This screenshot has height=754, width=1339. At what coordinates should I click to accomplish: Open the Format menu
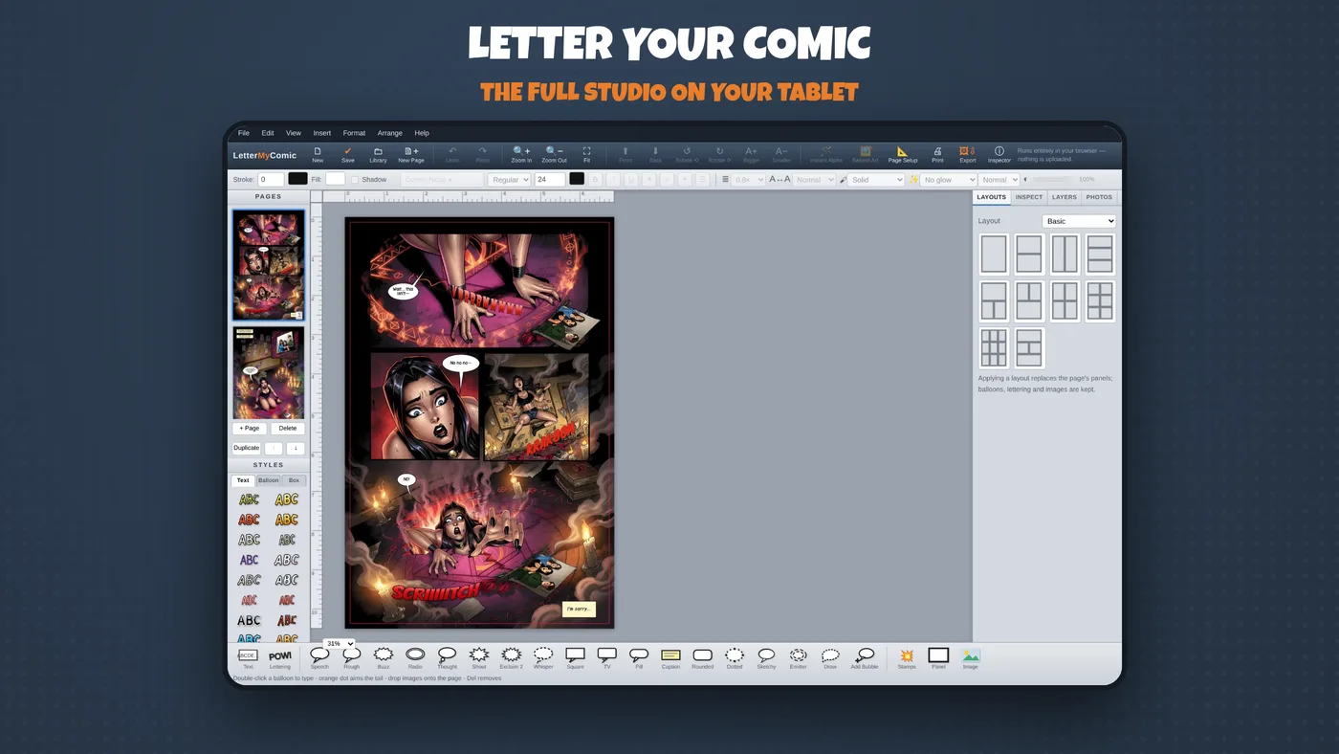(354, 133)
